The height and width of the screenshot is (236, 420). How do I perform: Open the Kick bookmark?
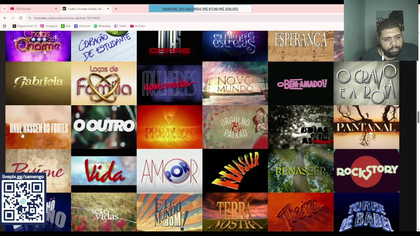66,26
